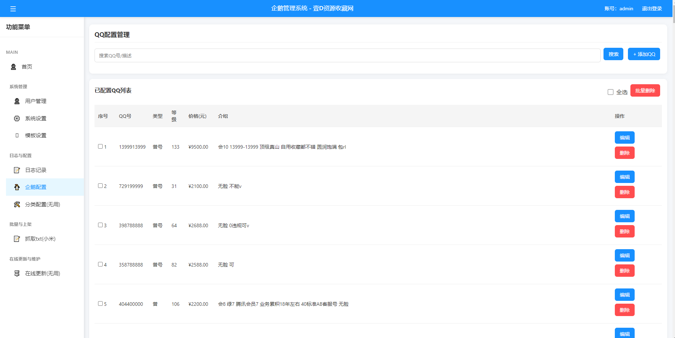This screenshot has height=338, width=675.
Task: Click the 搜索 search button
Action: (613, 54)
